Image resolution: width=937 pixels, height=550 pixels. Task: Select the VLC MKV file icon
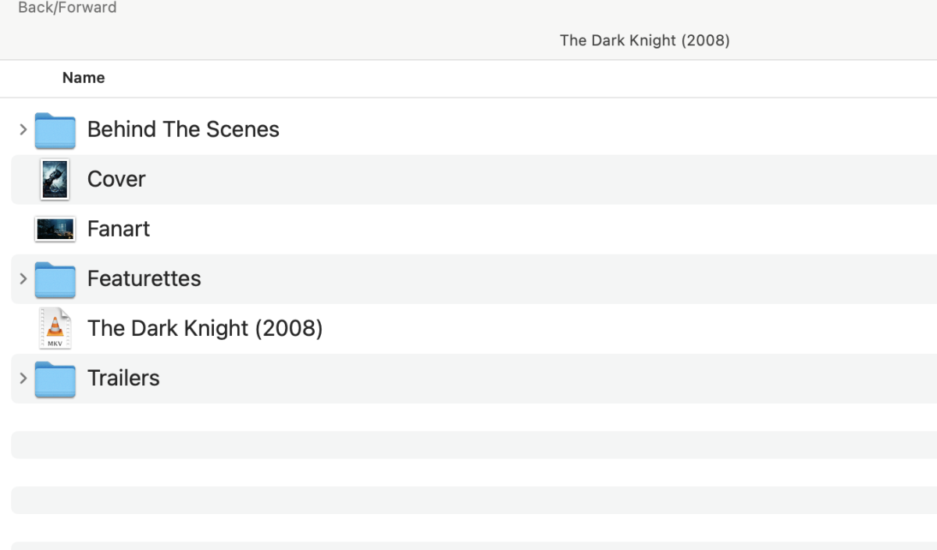pos(55,328)
